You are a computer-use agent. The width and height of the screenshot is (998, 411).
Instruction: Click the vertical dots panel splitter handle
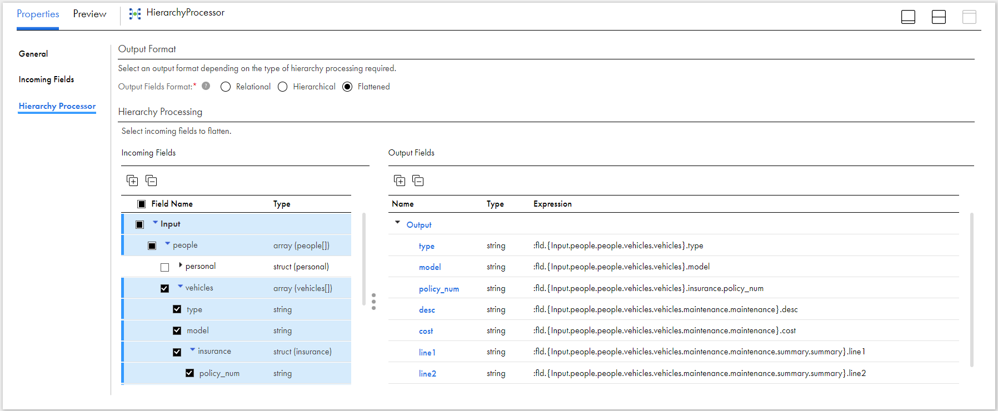373,302
